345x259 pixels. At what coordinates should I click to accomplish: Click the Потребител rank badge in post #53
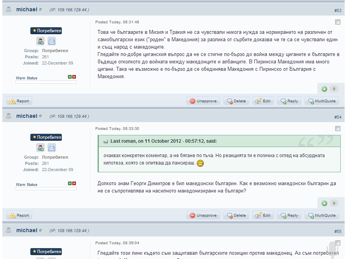coord(46,31)
